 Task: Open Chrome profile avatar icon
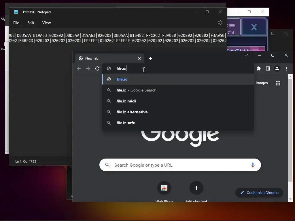277,68
